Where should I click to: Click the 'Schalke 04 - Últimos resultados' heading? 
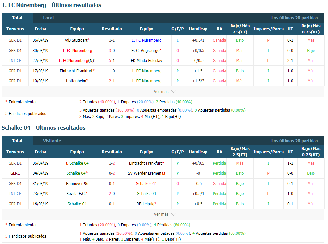(43, 128)
